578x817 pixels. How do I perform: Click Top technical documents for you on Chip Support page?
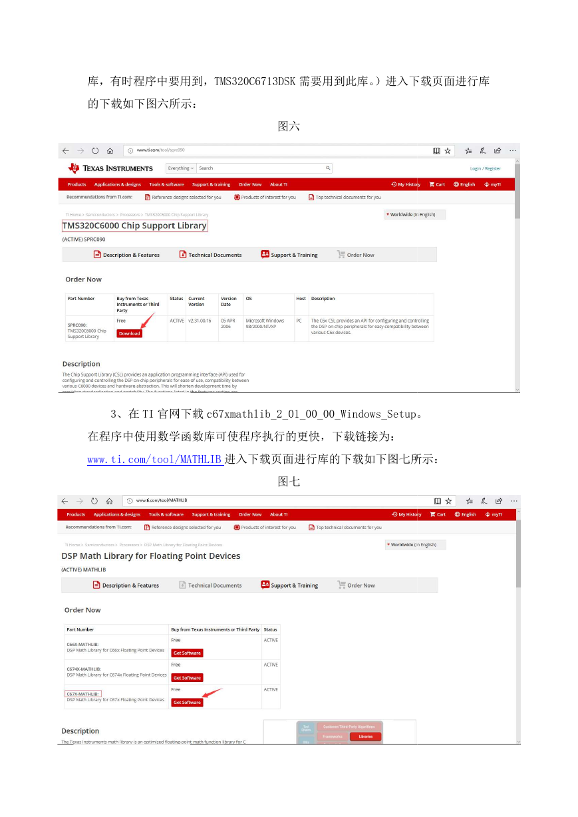tap(345, 197)
